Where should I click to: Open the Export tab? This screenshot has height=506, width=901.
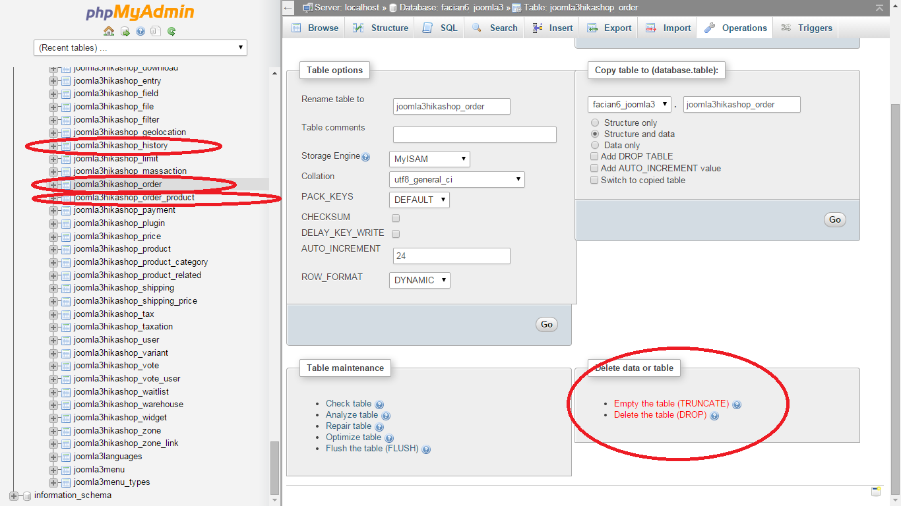click(x=609, y=28)
